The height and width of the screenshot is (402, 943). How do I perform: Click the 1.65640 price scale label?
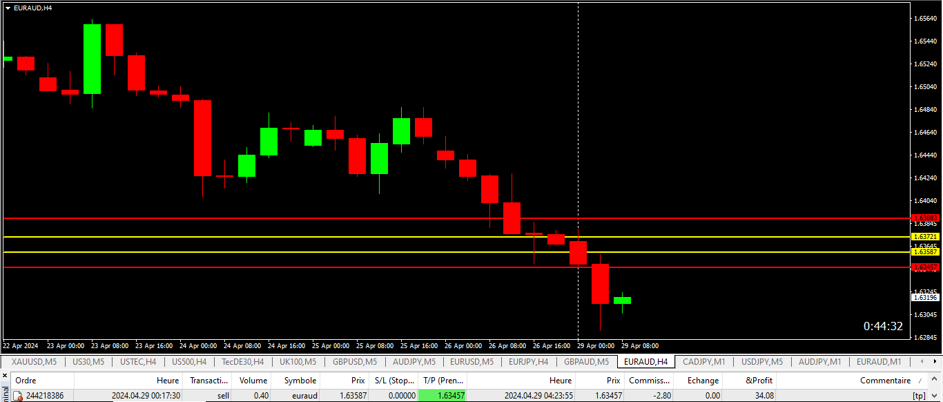tap(925, 19)
